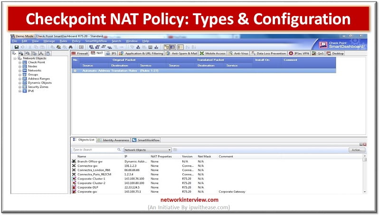The width and height of the screenshot is (380, 216).
Task: Switch to the IPS tab
Action: click(111, 53)
